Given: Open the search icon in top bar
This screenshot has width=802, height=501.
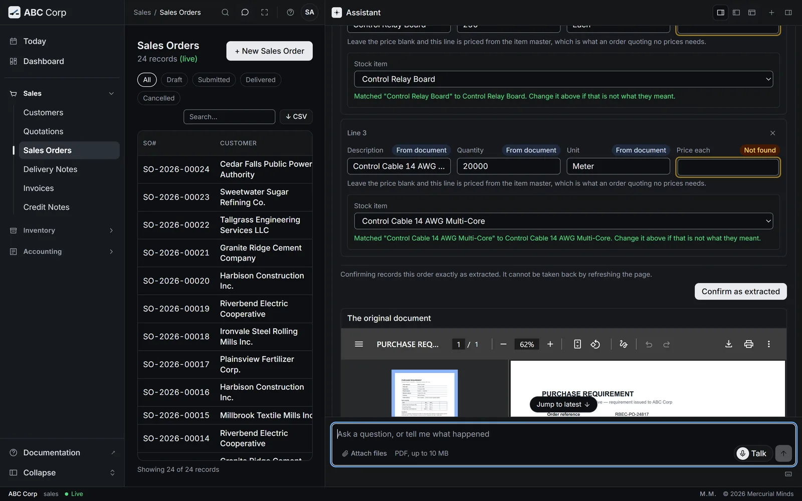Looking at the screenshot, I should click(225, 13).
